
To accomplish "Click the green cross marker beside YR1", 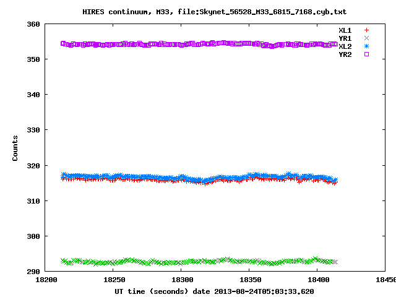I will (366, 38).
